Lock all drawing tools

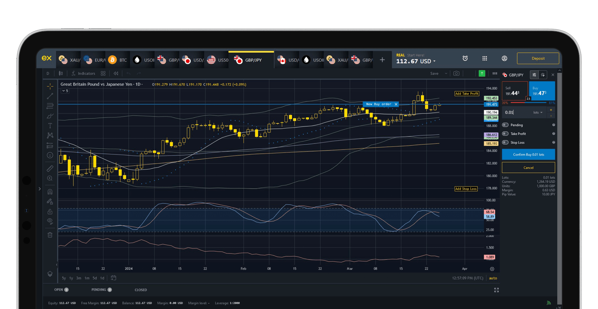pyautogui.click(x=50, y=212)
